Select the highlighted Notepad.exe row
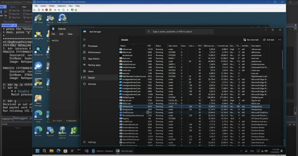The width and height of the screenshot is (298, 156). (x=194, y=106)
